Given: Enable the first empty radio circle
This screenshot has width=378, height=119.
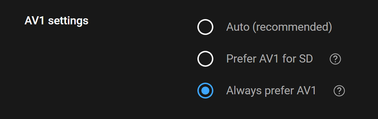Looking at the screenshot, I should pyautogui.click(x=205, y=28).
